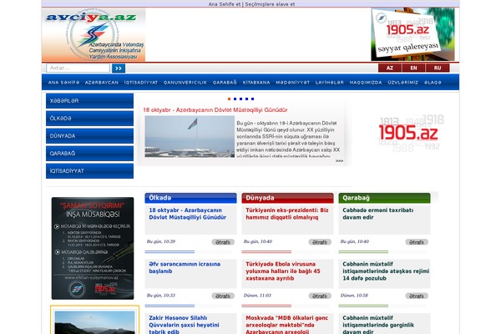Open 'Əfv sərəncamının icrasına başlanıb' article
501x334 pixels.
click(185, 267)
